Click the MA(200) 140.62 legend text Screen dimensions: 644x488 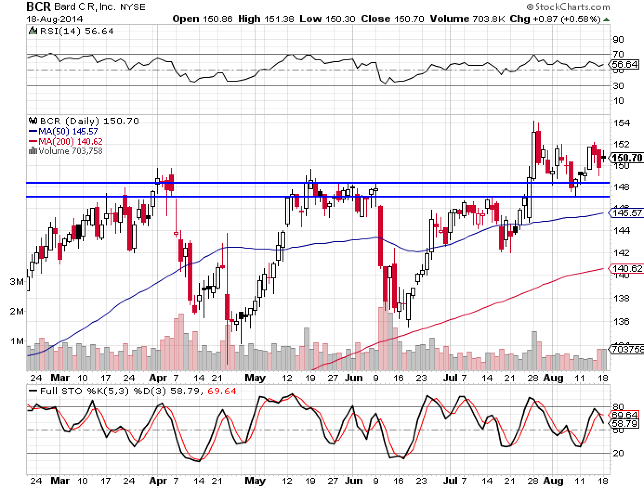click(x=70, y=141)
